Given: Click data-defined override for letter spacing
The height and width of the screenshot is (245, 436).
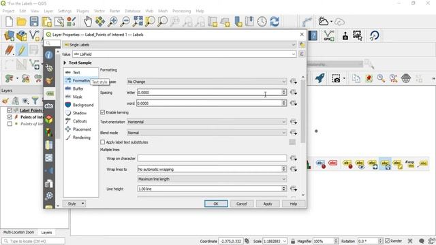Looking at the screenshot, I should click(x=293, y=93).
